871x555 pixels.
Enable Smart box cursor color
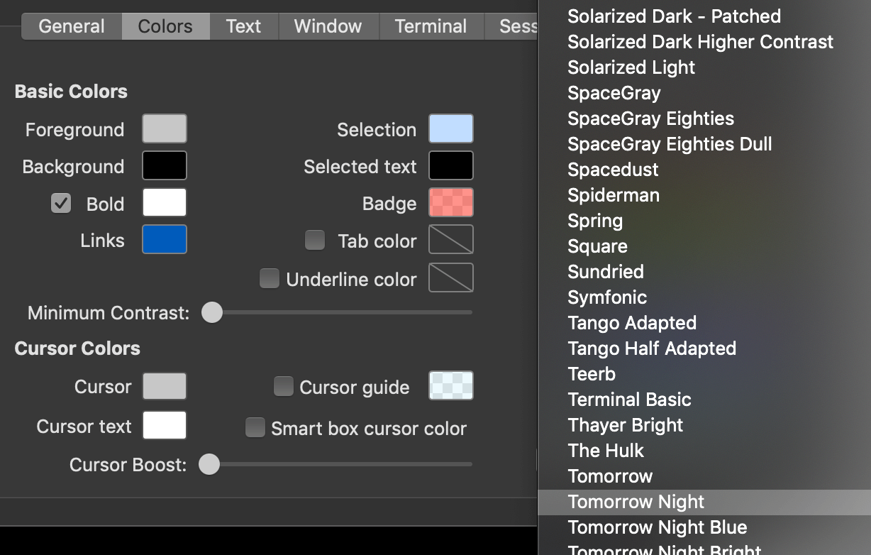pyautogui.click(x=255, y=427)
